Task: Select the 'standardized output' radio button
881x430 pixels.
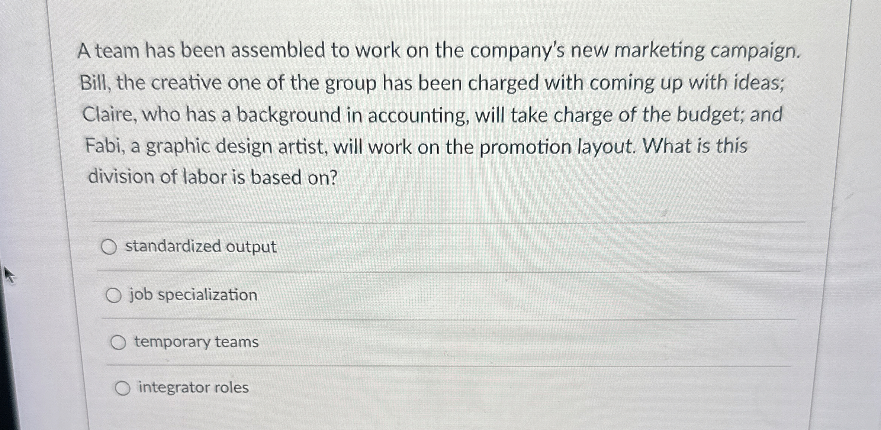Action: tap(109, 247)
